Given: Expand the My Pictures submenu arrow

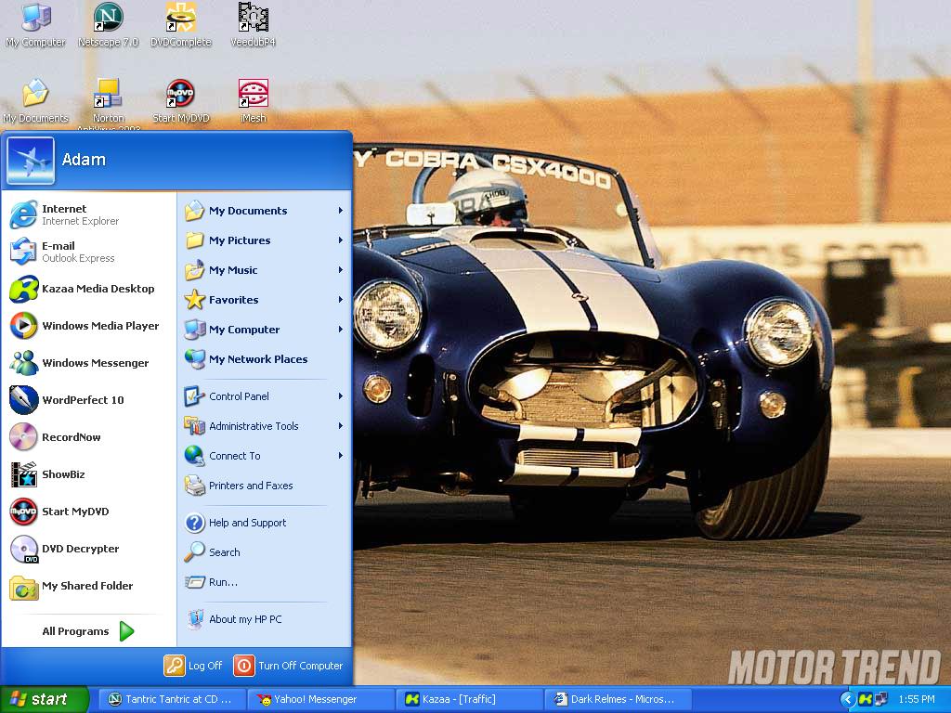Looking at the screenshot, I should [x=340, y=240].
